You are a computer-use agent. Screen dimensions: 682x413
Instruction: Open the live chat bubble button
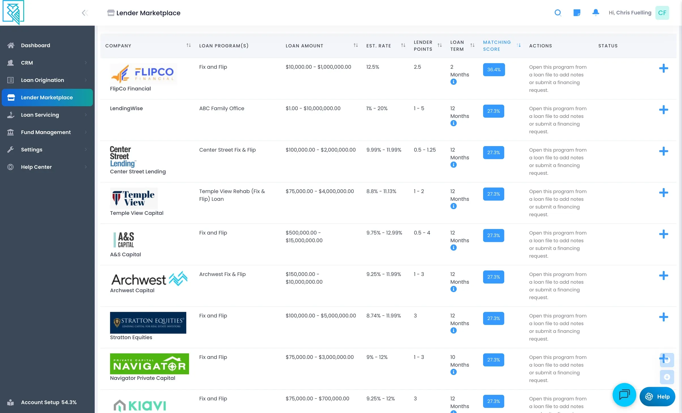click(624, 395)
